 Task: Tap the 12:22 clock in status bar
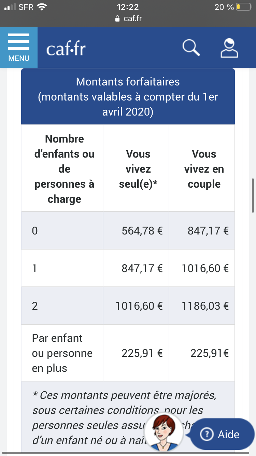tap(128, 7)
